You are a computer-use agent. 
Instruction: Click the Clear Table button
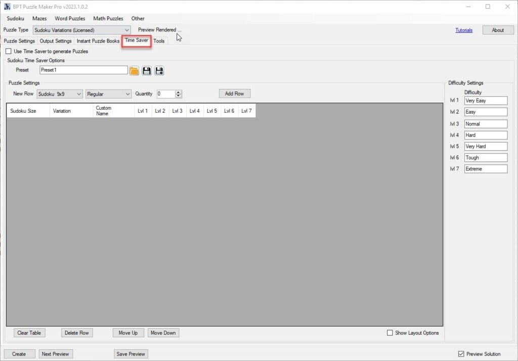pos(29,333)
